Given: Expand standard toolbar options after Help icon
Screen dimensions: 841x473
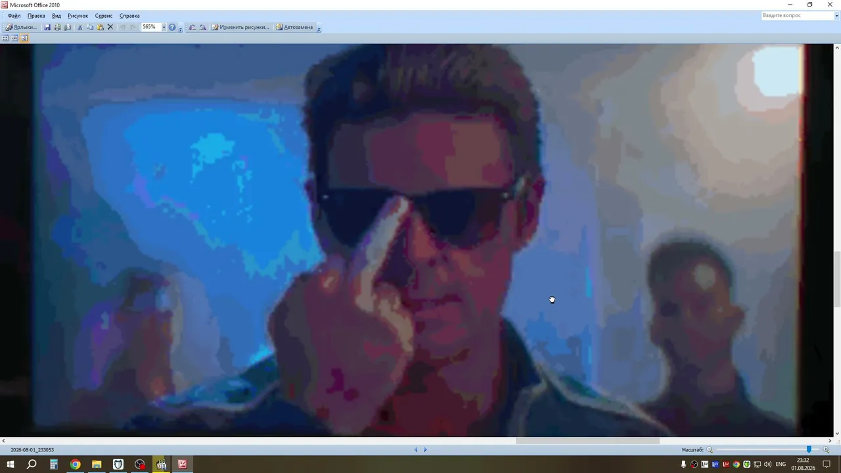Looking at the screenshot, I should pos(181,28).
